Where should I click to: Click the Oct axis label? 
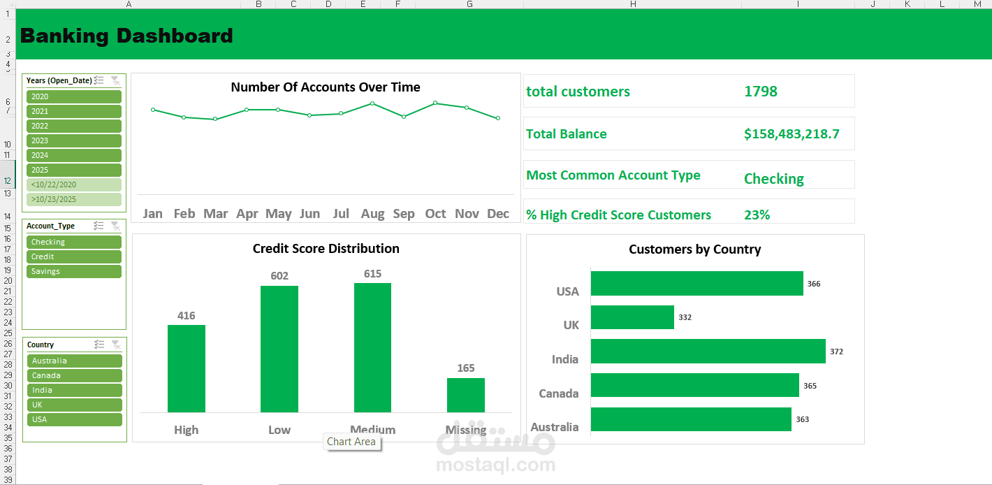(435, 214)
